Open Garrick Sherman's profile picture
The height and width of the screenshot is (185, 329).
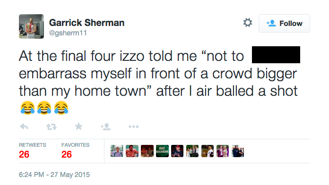32,26
